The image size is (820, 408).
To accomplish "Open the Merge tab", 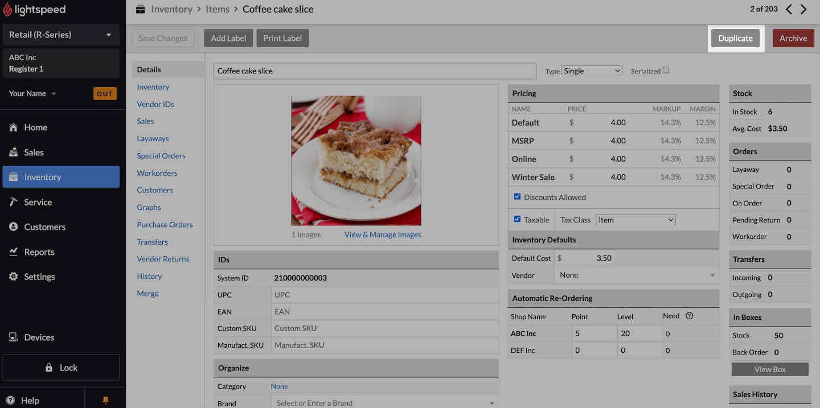I will coord(147,294).
